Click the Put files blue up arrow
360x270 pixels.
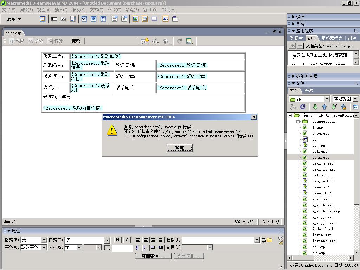(x=324, y=107)
